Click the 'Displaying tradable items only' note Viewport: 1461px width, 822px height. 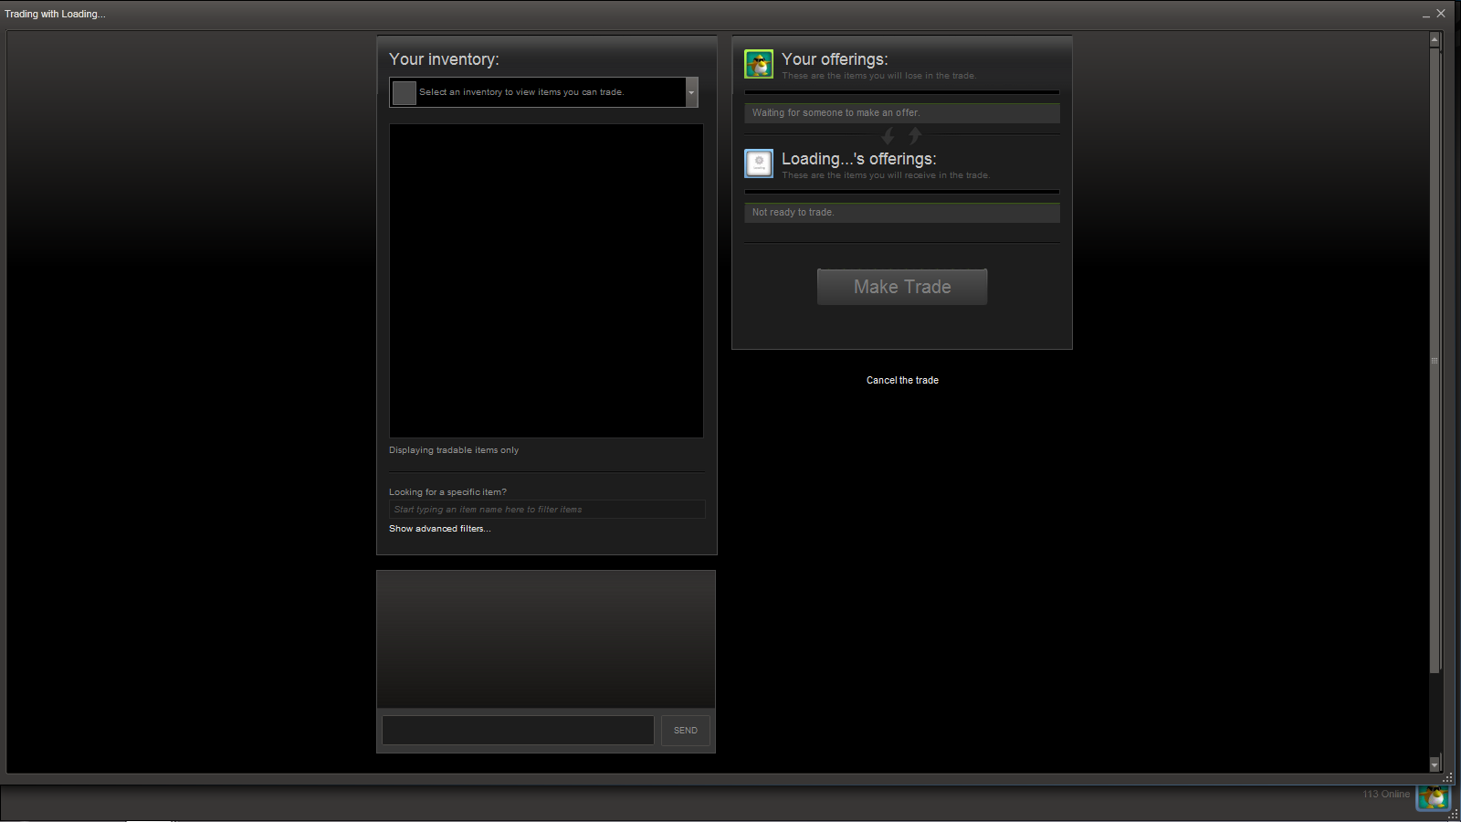click(454, 450)
